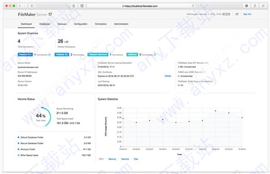The width and height of the screenshot is (270, 174).
Task: Show the Memory statistics chart
Action: click(112, 159)
